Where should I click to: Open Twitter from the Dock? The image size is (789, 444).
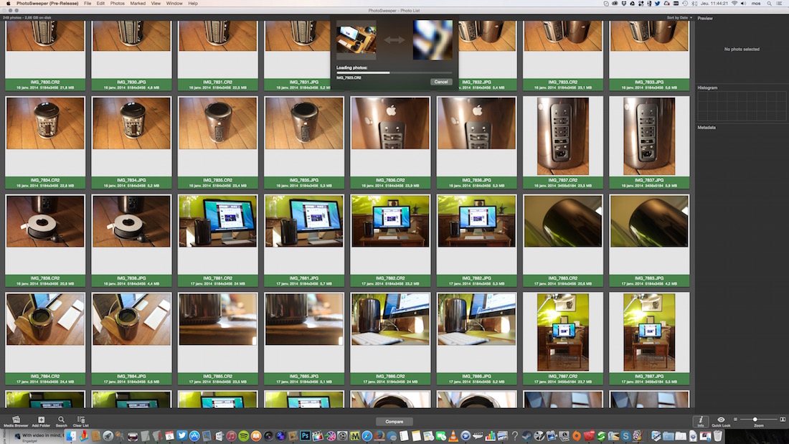[181, 436]
